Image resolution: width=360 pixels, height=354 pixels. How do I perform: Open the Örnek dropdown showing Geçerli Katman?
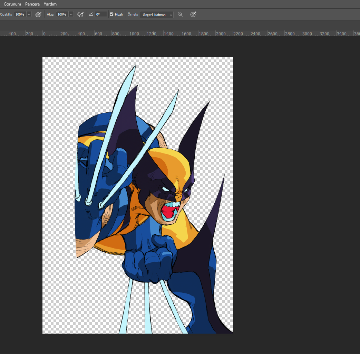click(157, 15)
